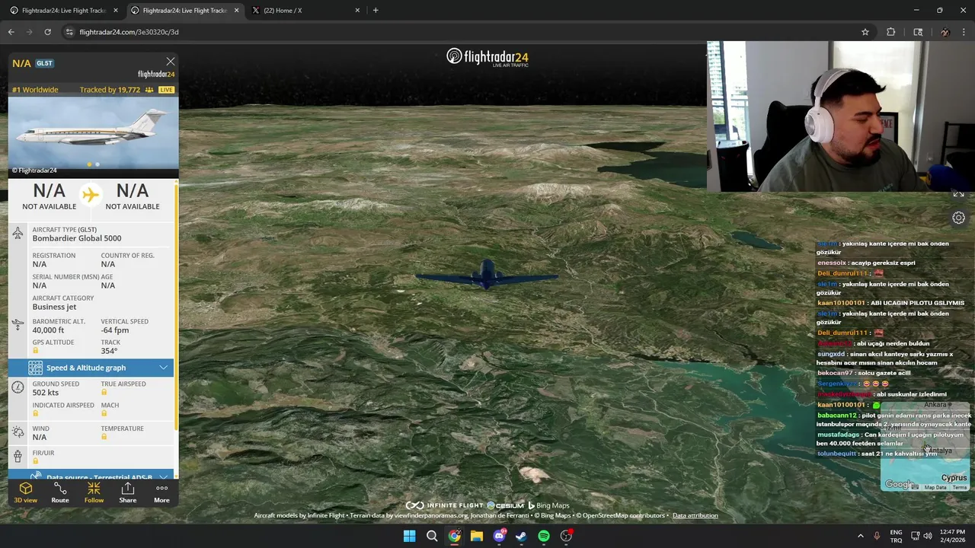Open minimap Map Data link

click(935, 487)
